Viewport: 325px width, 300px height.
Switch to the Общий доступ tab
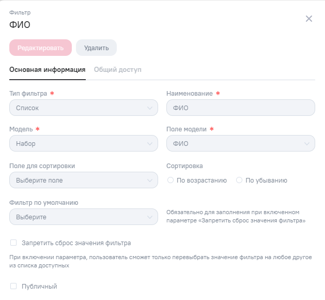click(117, 69)
